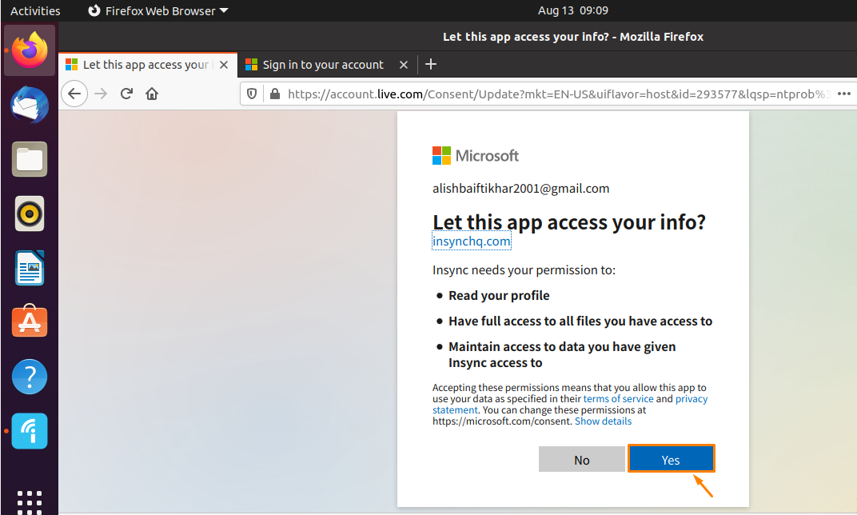Image resolution: width=857 pixels, height=515 pixels.
Task: Click No to deny permissions
Action: coord(581,460)
